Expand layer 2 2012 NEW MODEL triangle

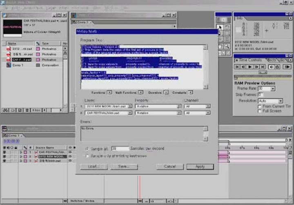(21, 157)
